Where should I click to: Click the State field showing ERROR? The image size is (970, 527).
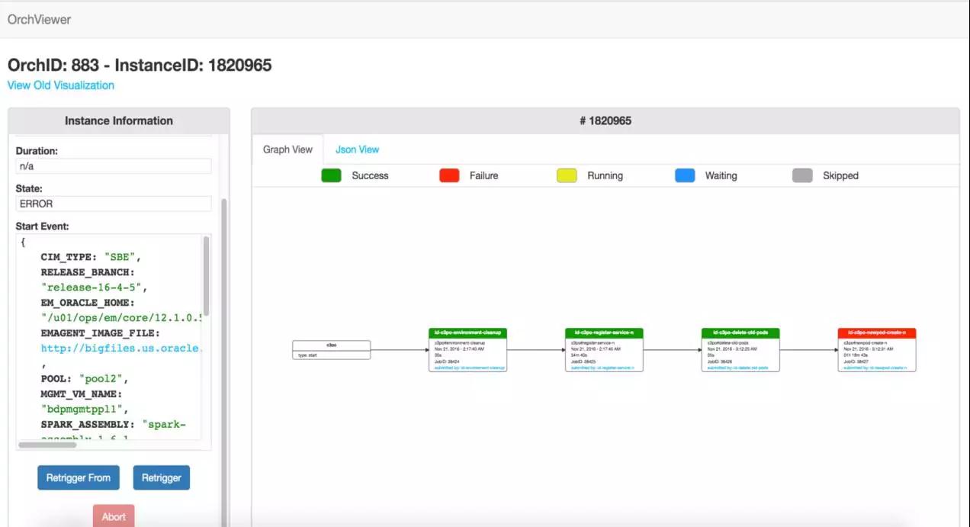click(114, 204)
